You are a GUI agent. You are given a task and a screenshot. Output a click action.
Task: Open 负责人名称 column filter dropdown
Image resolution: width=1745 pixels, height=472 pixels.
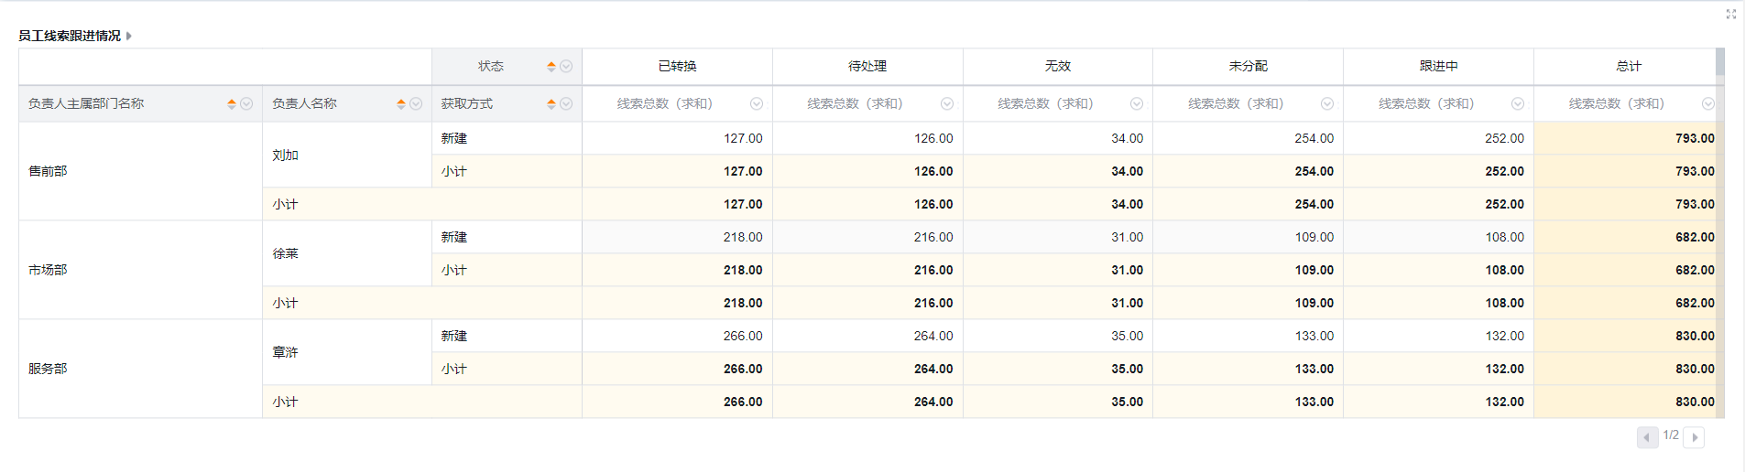[416, 104]
